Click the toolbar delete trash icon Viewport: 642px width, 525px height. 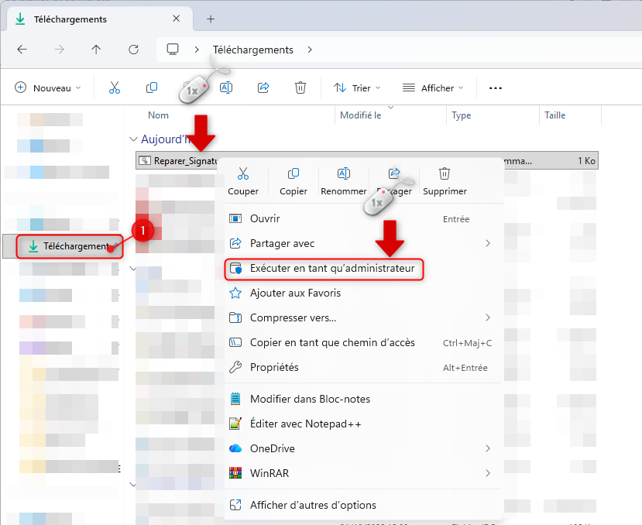300,88
